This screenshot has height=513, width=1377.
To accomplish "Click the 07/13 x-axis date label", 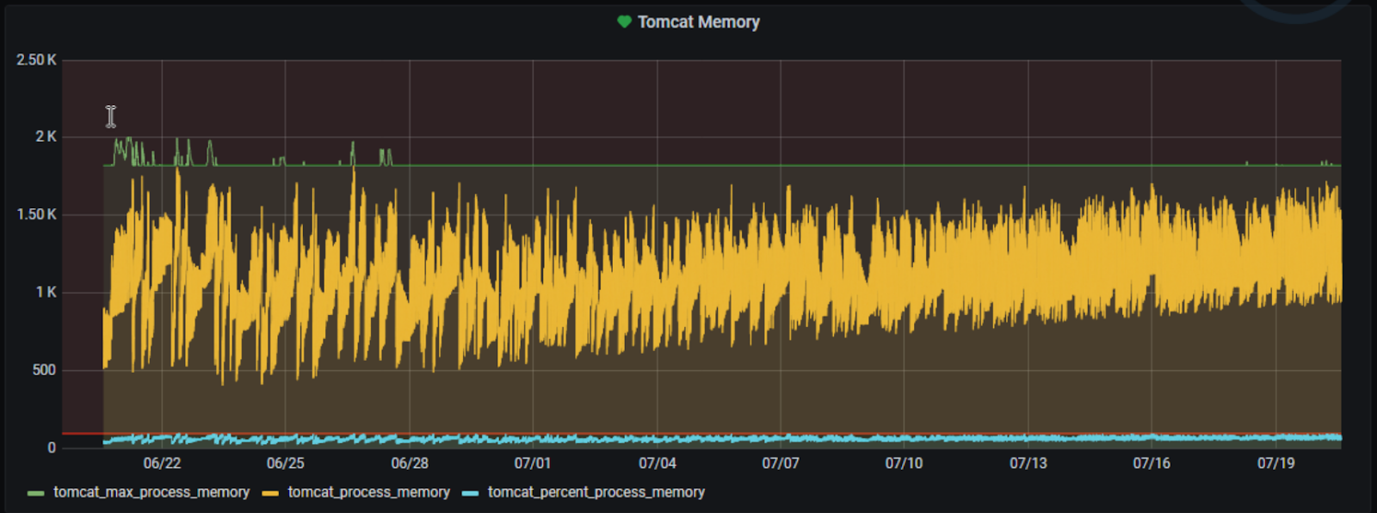I will point(1028,463).
